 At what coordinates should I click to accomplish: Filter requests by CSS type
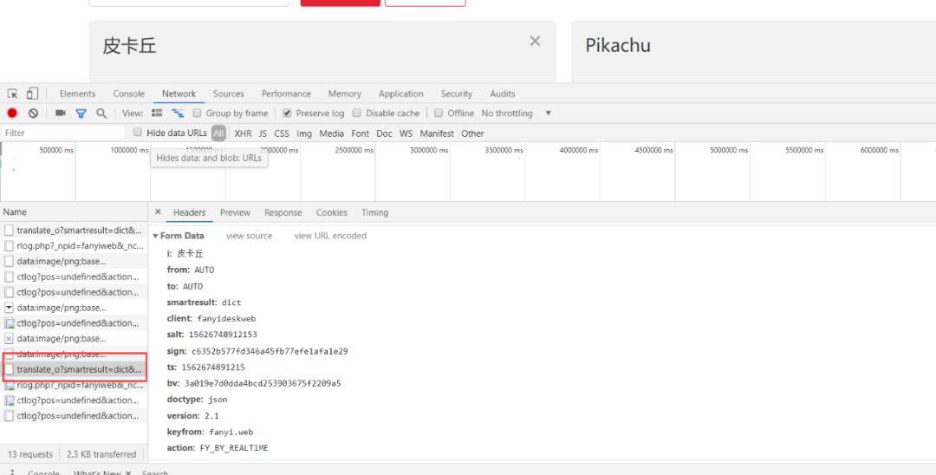(x=282, y=133)
